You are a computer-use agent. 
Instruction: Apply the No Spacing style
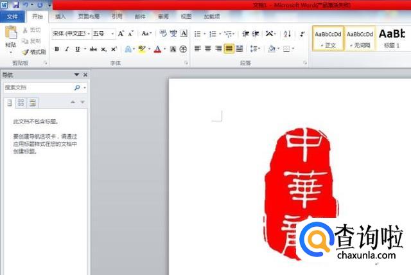tap(360, 39)
